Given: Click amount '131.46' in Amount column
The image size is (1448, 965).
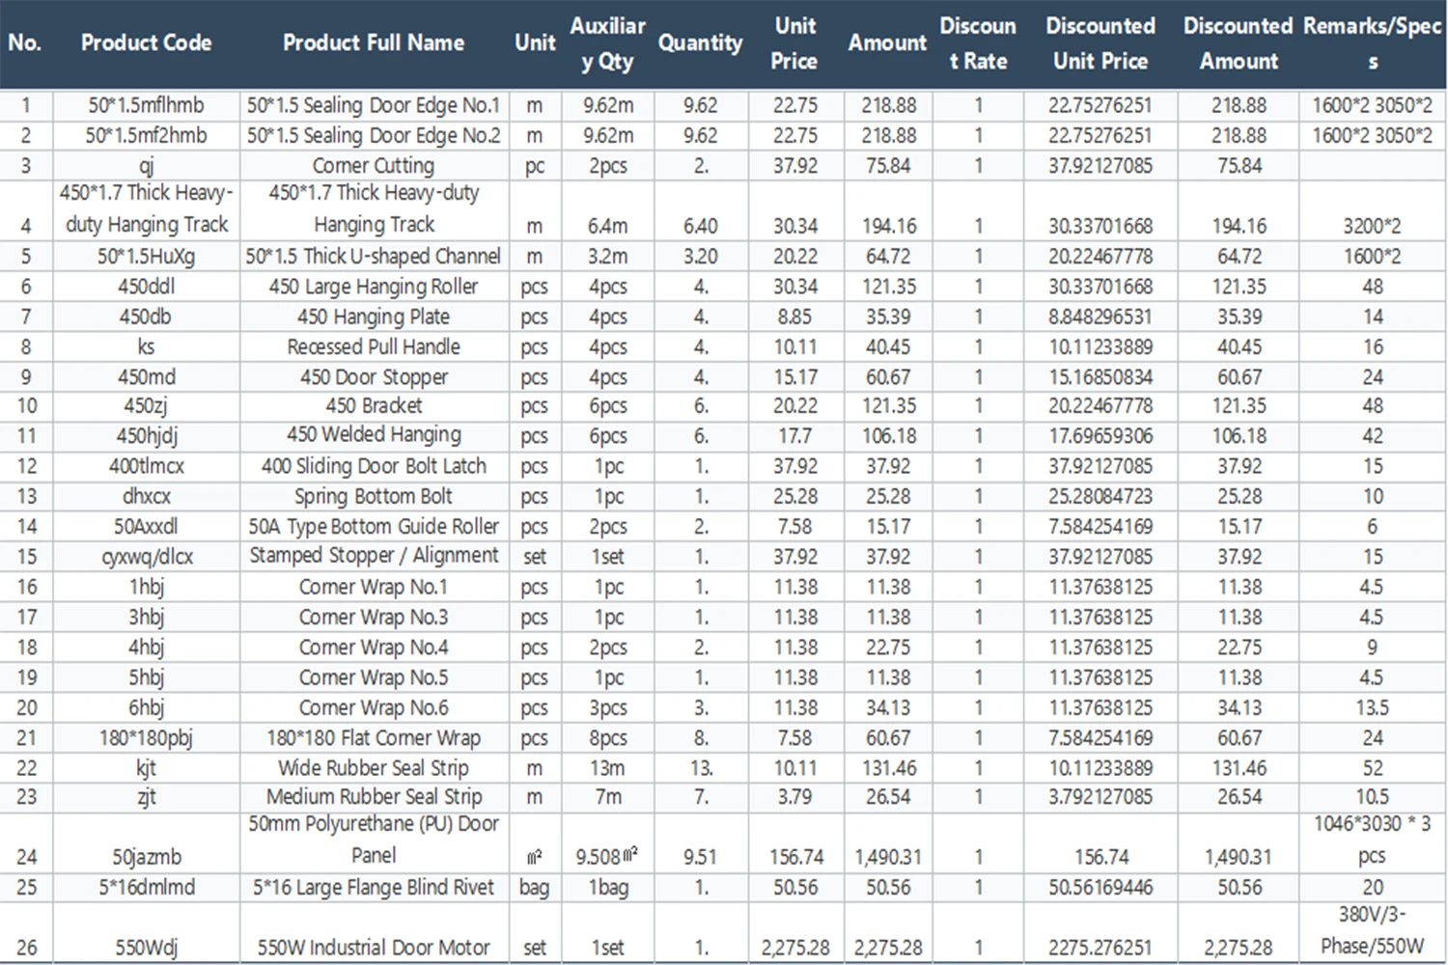Looking at the screenshot, I should coord(888,768).
